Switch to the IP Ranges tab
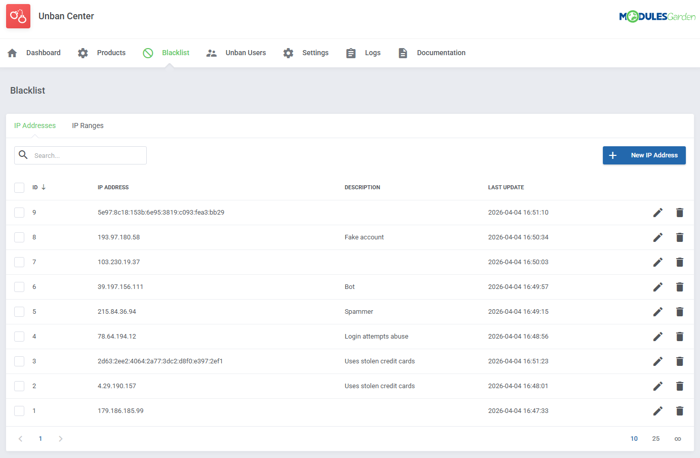The height and width of the screenshot is (458, 700). 88,125
